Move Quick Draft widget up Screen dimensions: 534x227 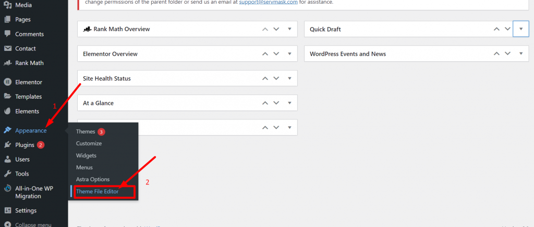[496, 29]
